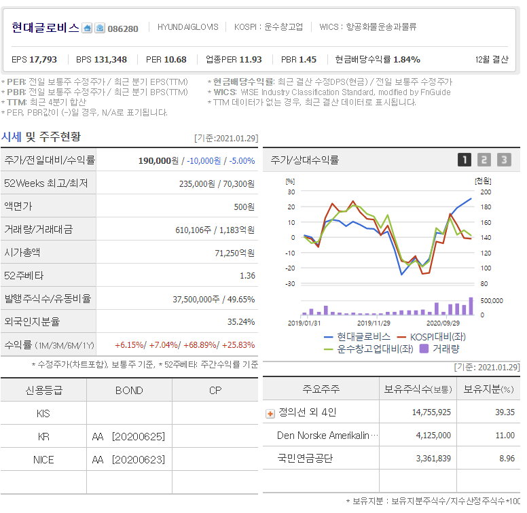Select the KR bond rating AA [20200625]
The height and width of the screenshot is (513, 527).
[129, 437]
